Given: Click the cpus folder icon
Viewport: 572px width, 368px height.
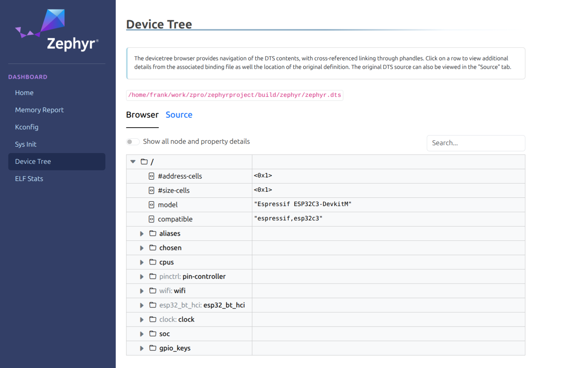Looking at the screenshot, I should (153, 262).
